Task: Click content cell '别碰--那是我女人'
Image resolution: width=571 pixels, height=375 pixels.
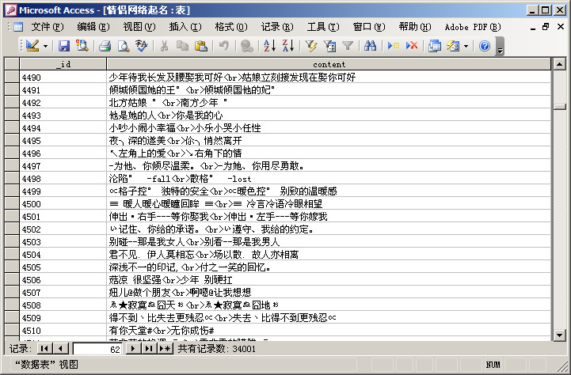Action: (x=329, y=241)
